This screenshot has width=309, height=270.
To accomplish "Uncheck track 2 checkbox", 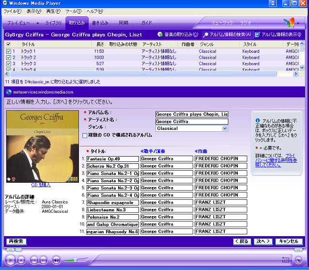I will point(8,58).
